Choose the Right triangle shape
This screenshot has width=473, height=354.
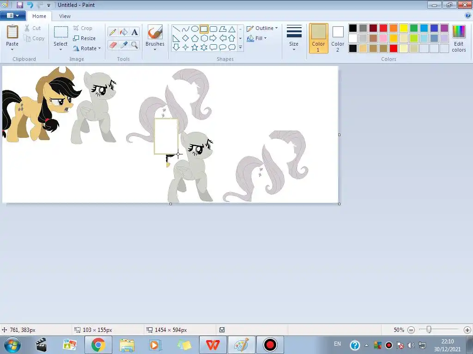(x=176, y=38)
